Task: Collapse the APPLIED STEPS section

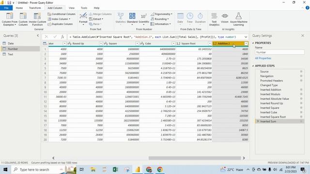Action: point(253,66)
